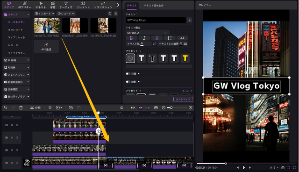Switch to the AIアバター tab
The image size is (299, 172).
click(25, 5)
